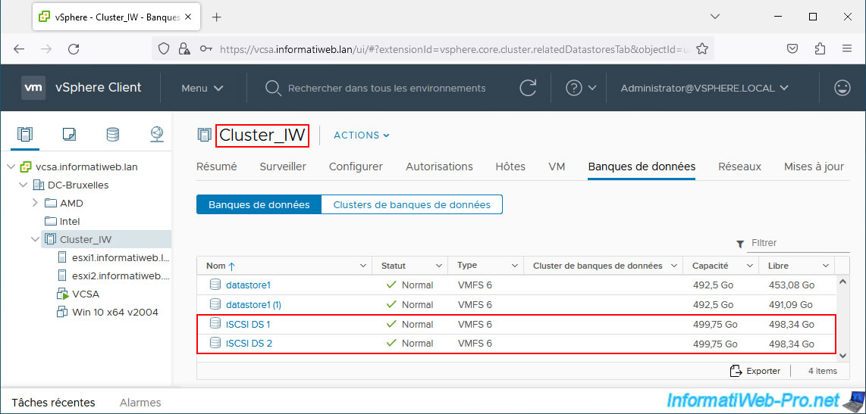Screen dimensions: 866x414
Task: Click the filter funnel icon
Action: click(x=740, y=244)
